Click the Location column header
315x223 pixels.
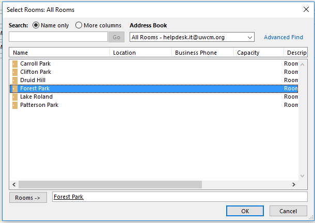pyautogui.click(x=141, y=53)
